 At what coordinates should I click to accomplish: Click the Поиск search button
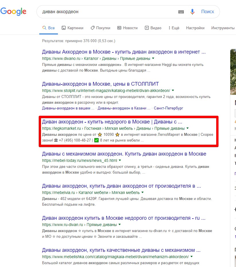point(208,11)
